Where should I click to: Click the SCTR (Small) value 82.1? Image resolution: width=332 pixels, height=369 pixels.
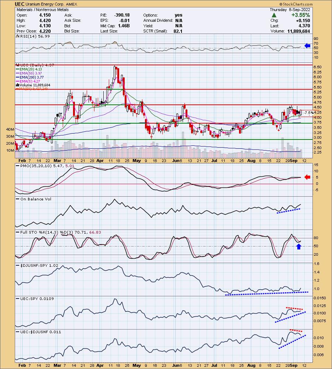(178, 31)
